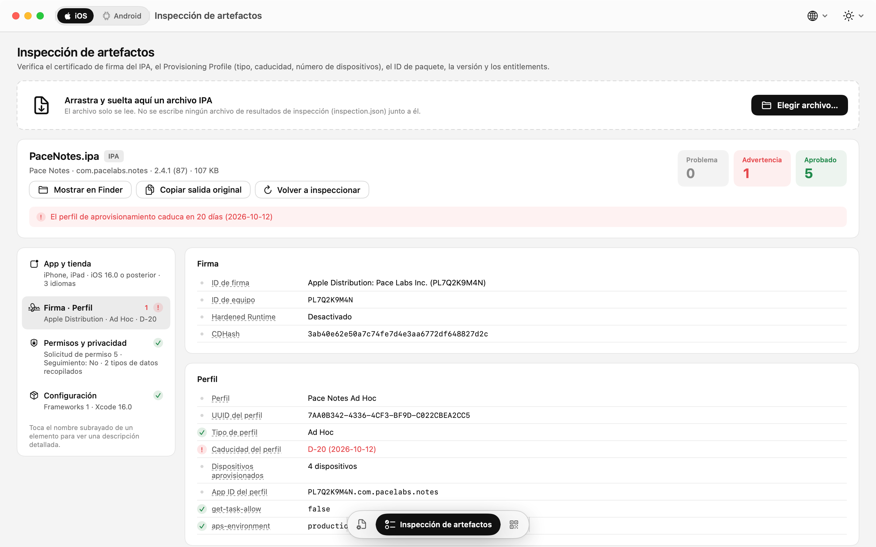Image resolution: width=876 pixels, height=547 pixels.
Task: Click the QR code icon in bottom bar
Action: (x=514, y=525)
